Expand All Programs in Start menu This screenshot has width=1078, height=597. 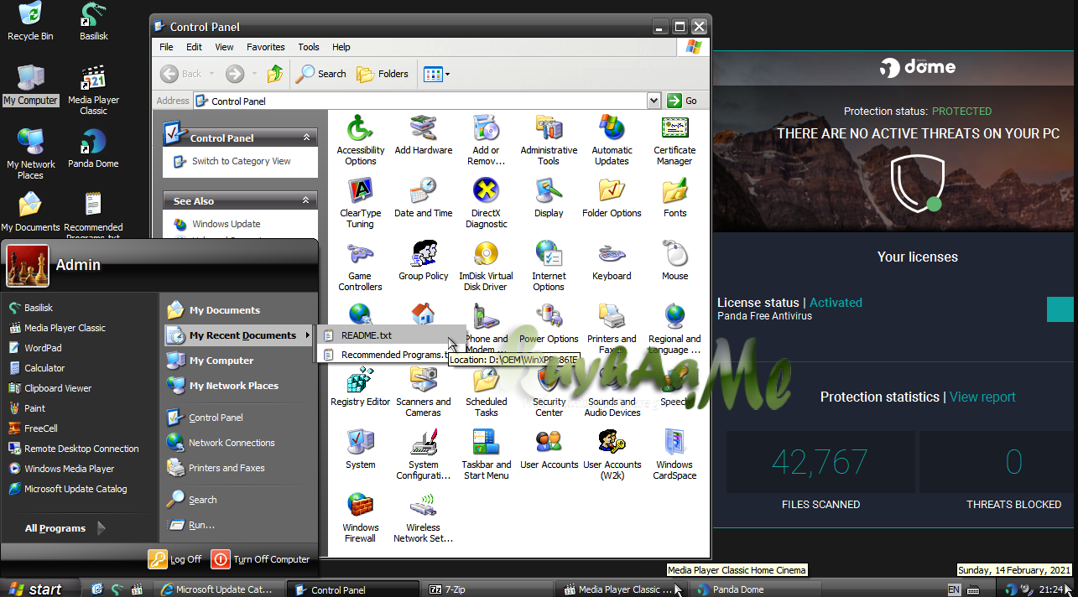pos(65,528)
